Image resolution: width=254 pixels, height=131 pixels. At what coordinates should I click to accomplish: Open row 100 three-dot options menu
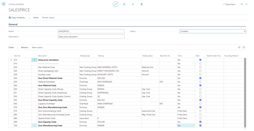pyautogui.click(x=34, y=125)
